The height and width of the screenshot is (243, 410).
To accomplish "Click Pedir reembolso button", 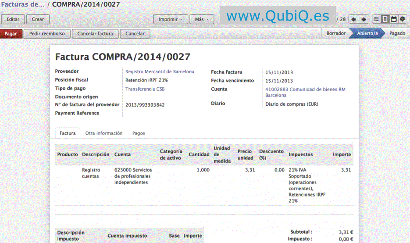I will [x=47, y=33].
